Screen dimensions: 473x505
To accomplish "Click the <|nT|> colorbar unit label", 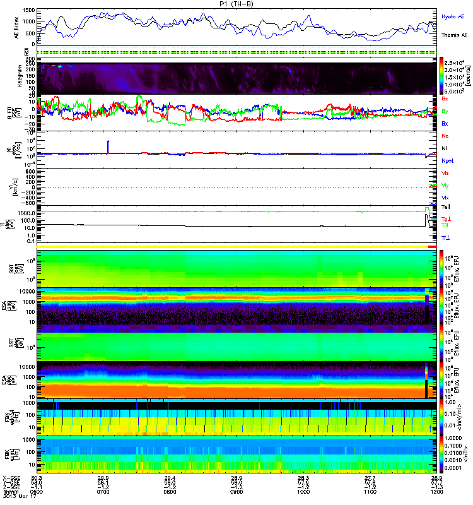I will (465, 454).
